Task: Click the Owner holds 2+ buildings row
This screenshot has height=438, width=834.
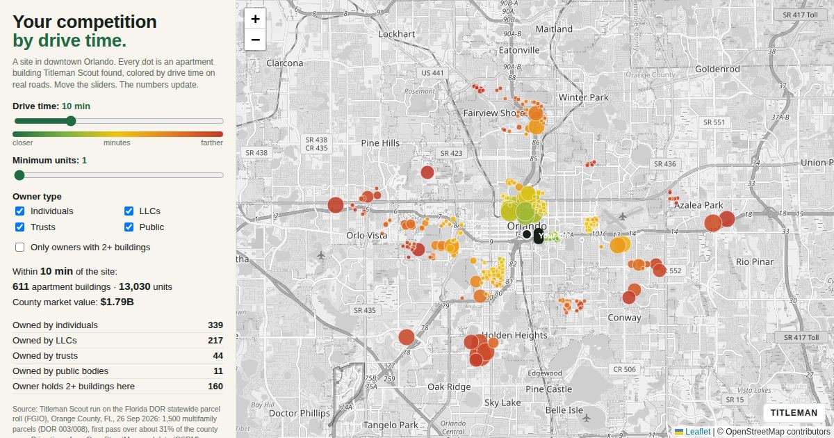Action: (x=117, y=387)
